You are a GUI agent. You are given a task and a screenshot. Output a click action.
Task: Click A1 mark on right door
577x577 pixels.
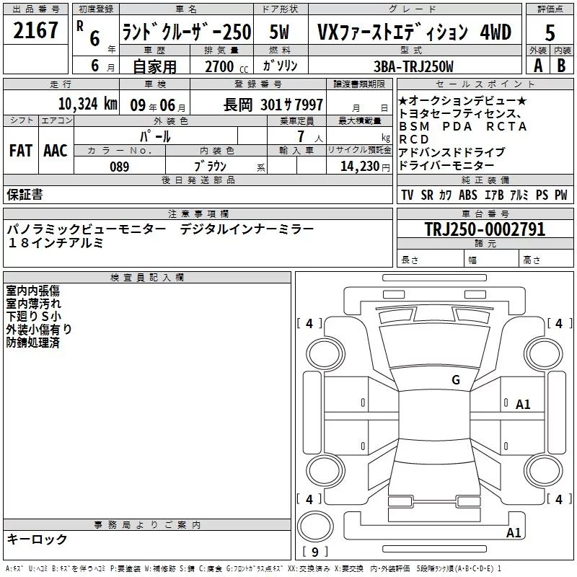[522, 405]
